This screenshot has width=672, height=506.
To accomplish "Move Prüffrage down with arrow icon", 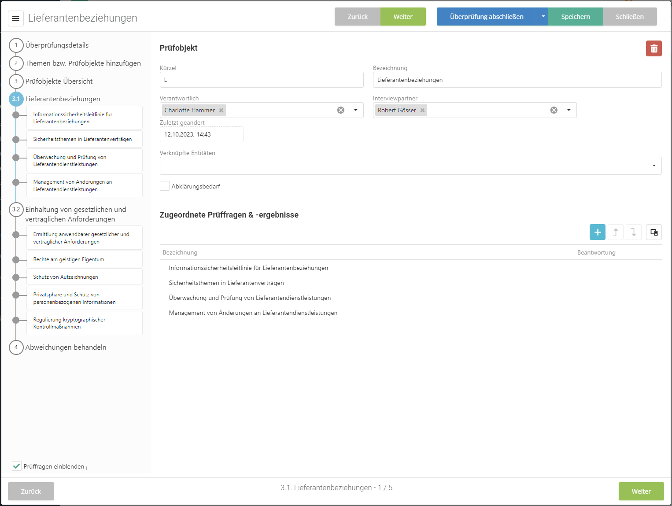I will (x=633, y=232).
